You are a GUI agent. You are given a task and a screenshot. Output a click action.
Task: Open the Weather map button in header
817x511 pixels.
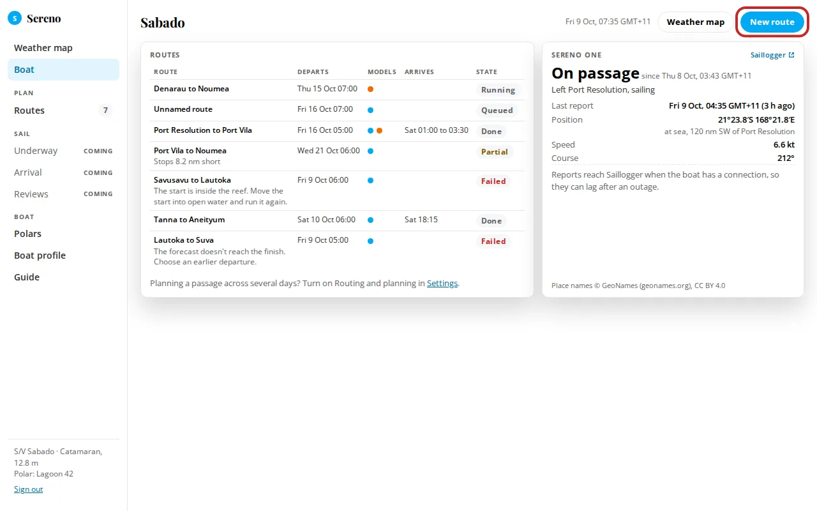point(696,22)
